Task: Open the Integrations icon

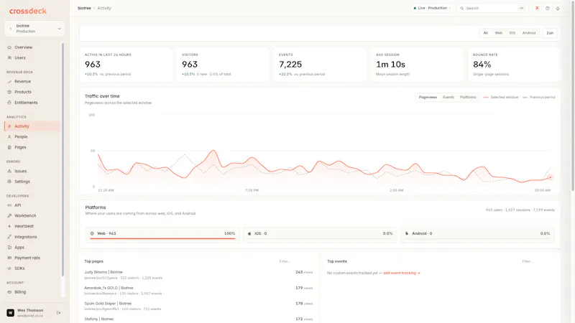Action: pyautogui.click(x=9, y=237)
